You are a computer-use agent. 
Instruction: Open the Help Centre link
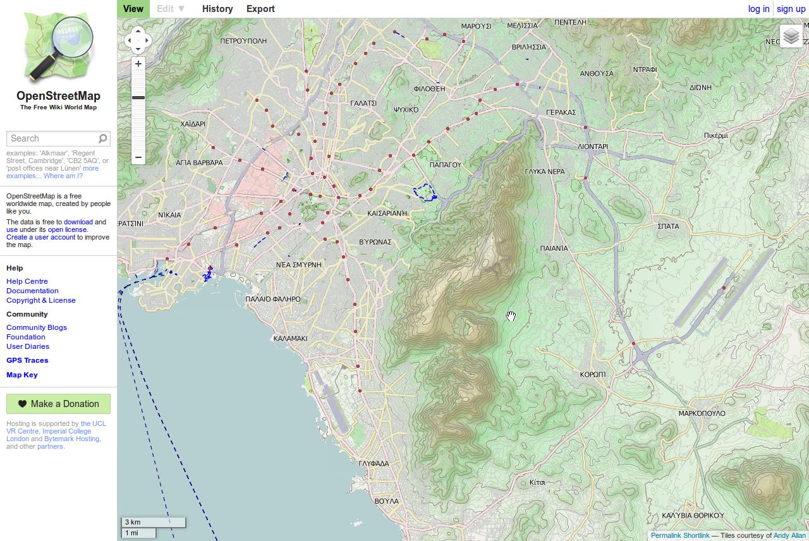[27, 281]
